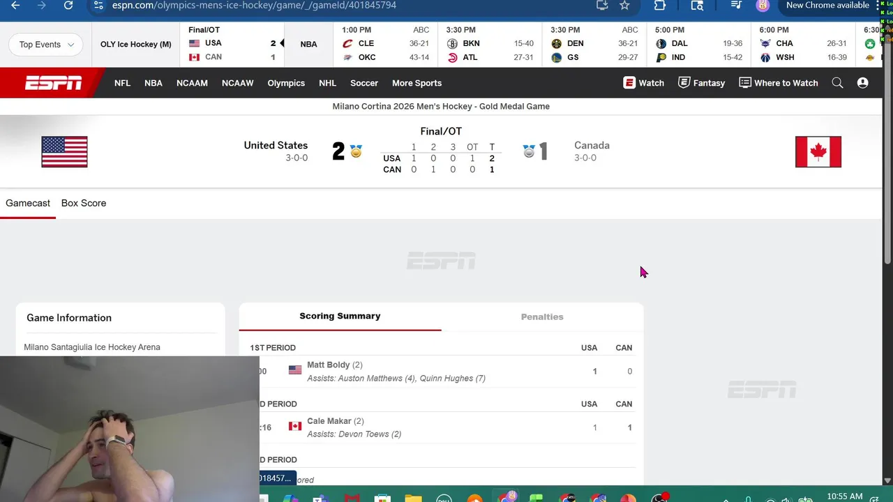The width and height of the screenshot is (893, 502).
Task: Open the United States team name
Action: coord(276,145)
